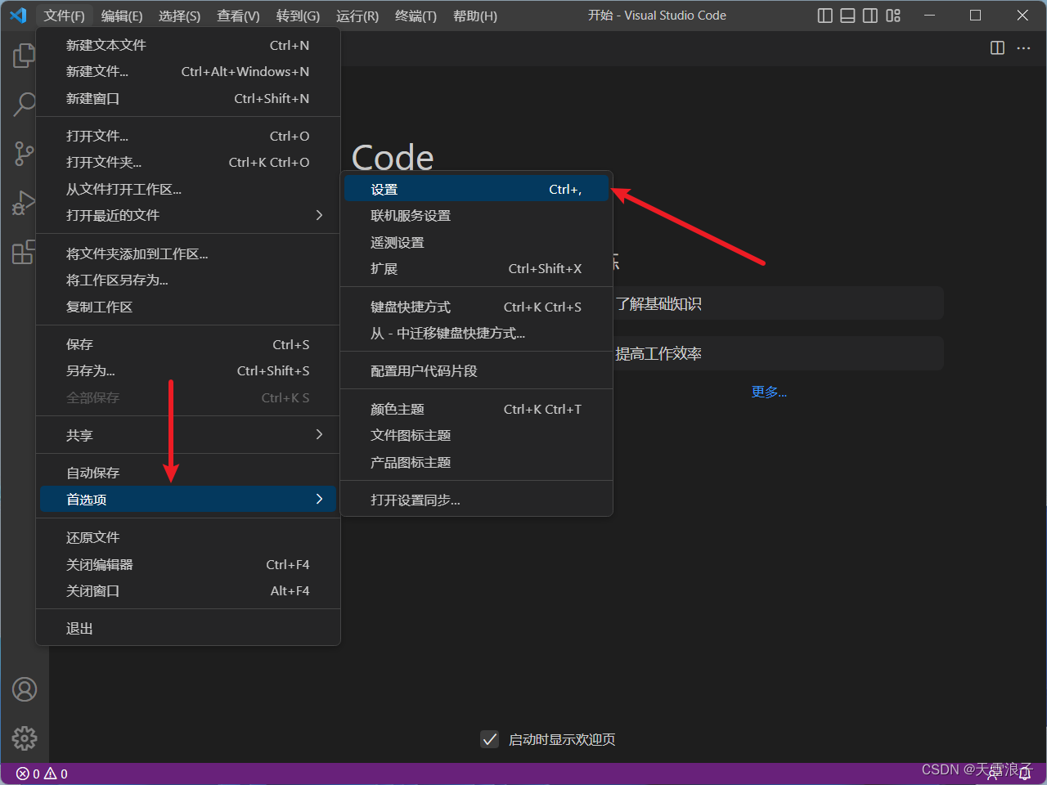Viewport: 1047px width, 785px height.
Task: Select 配置用户代码片段 menu entry
Action: [x=476, y=370]
